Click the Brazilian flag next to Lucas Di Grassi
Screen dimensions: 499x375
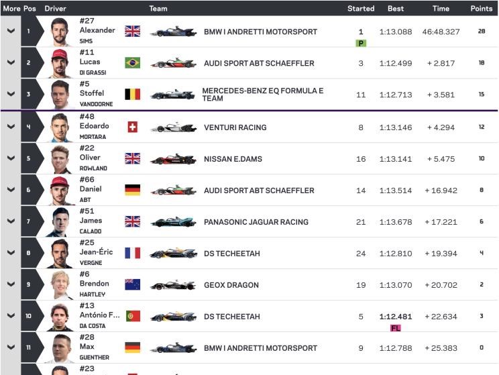[x=132, y=62]
